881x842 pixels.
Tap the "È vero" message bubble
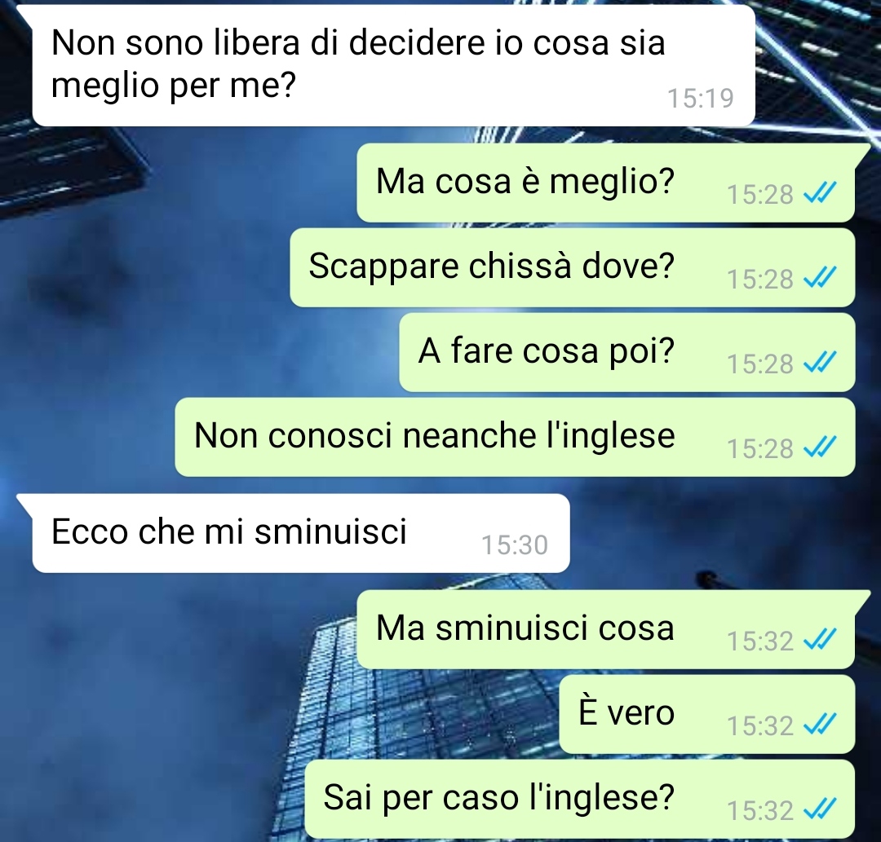707,714
